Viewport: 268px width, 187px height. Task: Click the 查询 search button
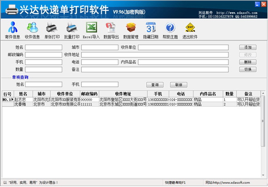pos(155,85)
